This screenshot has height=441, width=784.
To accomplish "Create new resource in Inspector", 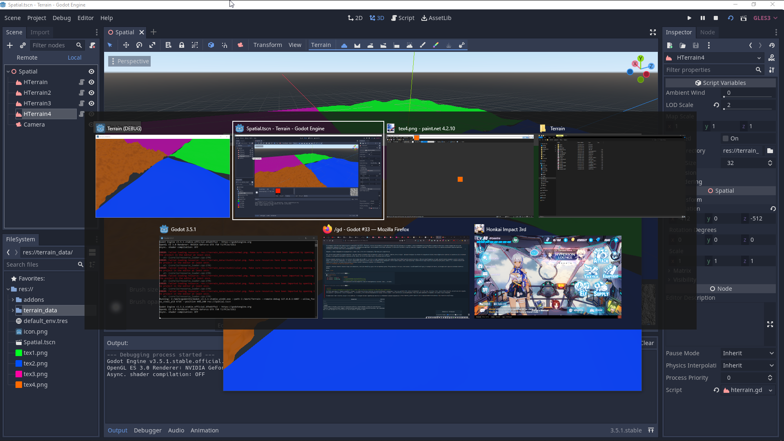I will (670, 45).
